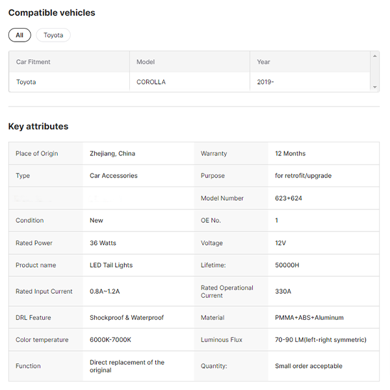Click the "12 Months" warranty value
The width and height of the screenshot is (390, 390).
290,153
